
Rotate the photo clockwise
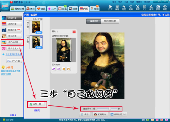(69, 69)
